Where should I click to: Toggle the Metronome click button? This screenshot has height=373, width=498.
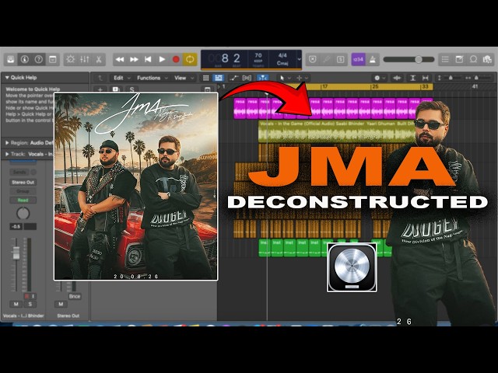pos(372,59)
